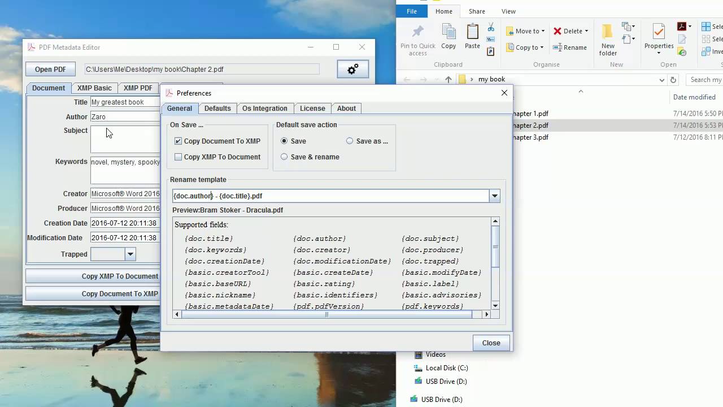Click the Adobe Acrobat Open icon in ribbon
The width and height of the screenshot is (723, 407).
pyautogui.click(x=682, y=27)
